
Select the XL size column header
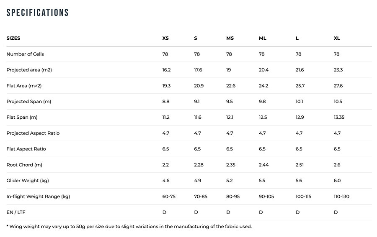pos(337,38)
